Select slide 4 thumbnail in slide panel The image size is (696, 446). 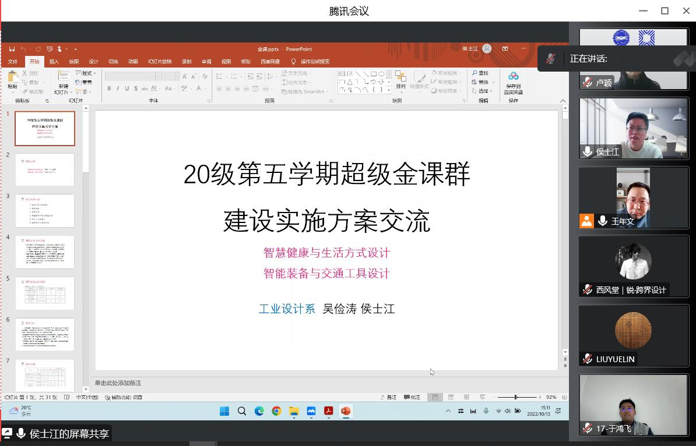coord(45,252)
